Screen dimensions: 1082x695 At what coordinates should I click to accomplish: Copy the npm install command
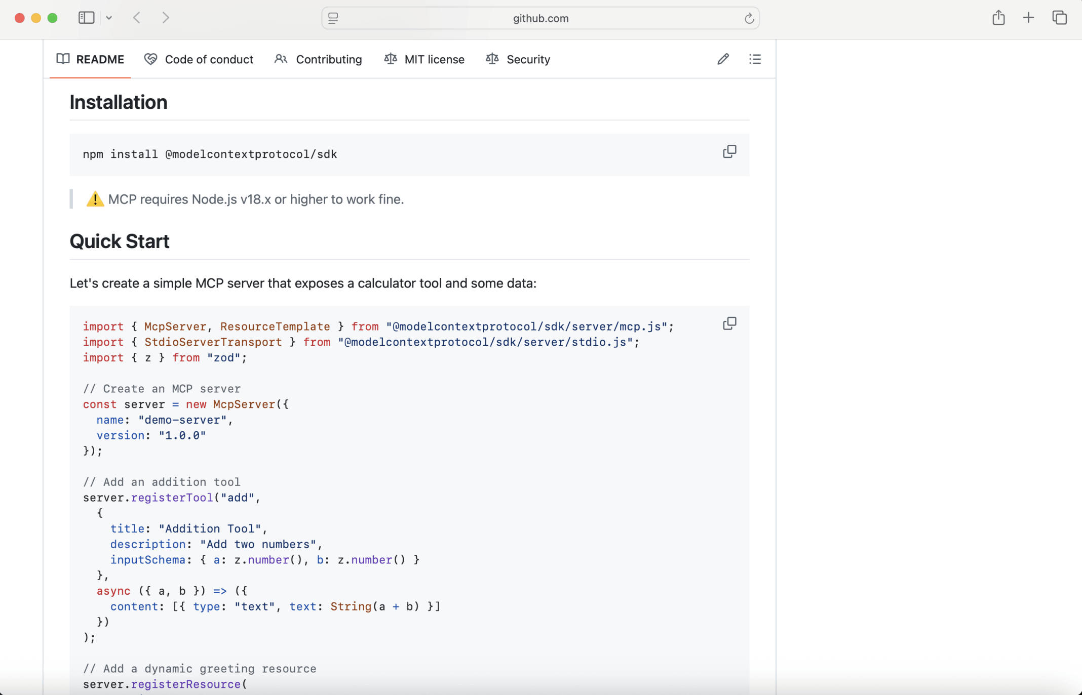tap(729, 151)
